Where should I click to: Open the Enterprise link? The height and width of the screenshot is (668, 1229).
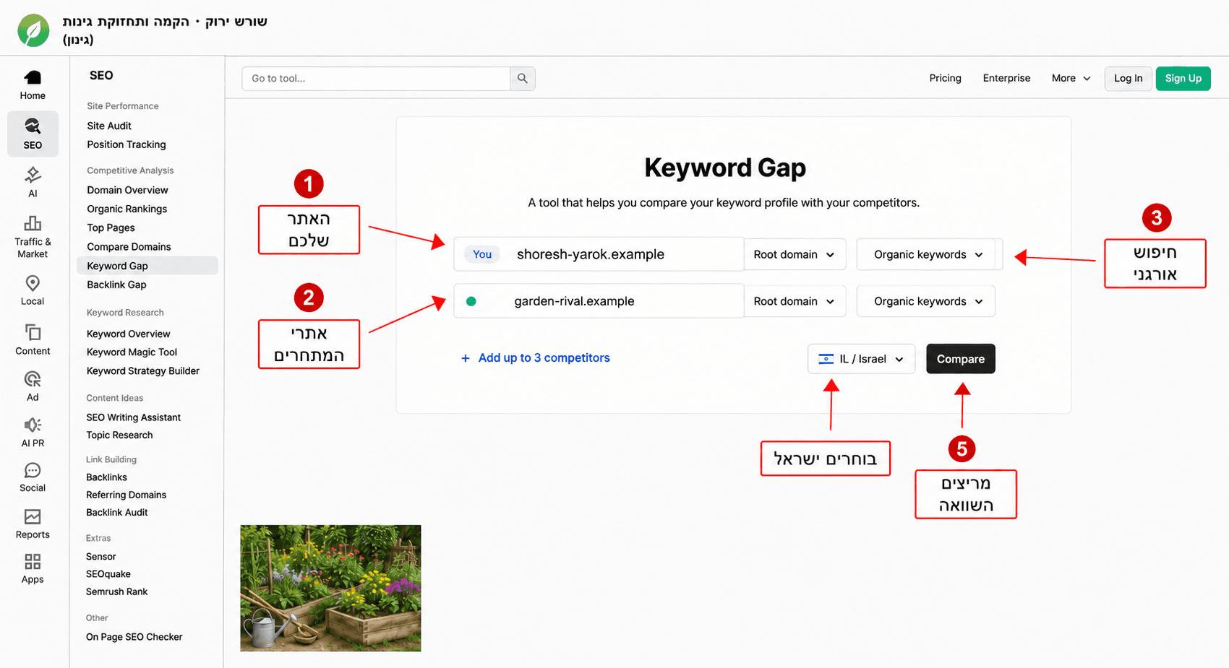(x=1007, y=78)
